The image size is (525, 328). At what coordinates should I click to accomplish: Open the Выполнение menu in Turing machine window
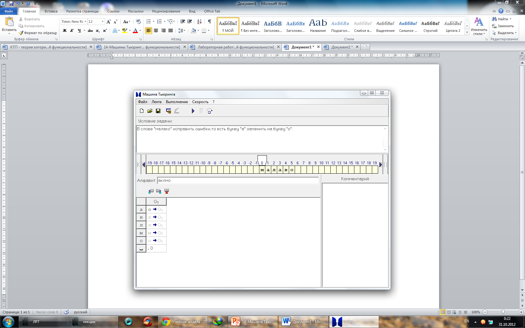(x=177, y=102)
